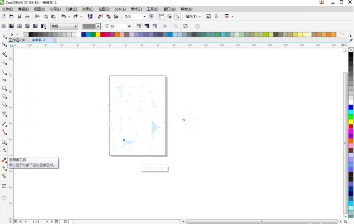The height and width of the screenshot is (224, 354).
Task: Go to the next page arrow
Action: [47, 222]
